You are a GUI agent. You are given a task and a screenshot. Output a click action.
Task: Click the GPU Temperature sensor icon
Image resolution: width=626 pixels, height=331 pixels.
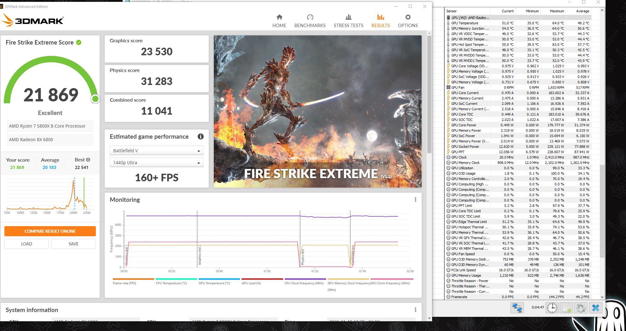coord(448,23)
